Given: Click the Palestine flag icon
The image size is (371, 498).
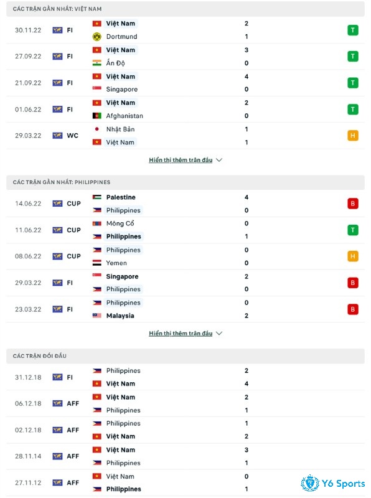Looking at the screenshot, I should 97,197.
